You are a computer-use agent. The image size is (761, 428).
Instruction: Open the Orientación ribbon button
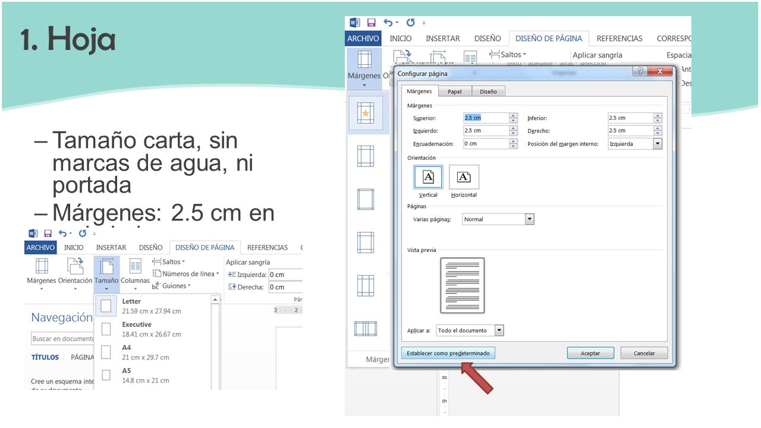pyautogui.click(x=76, y=273)
